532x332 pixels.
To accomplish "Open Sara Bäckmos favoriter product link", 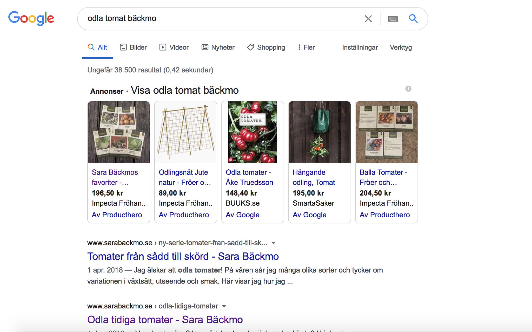I will 115,177.
